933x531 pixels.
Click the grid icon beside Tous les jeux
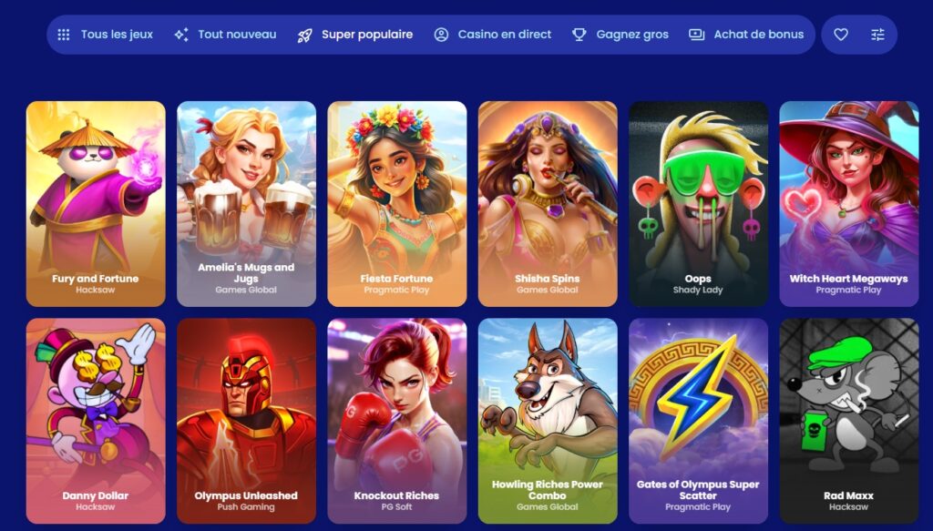(x=64, y=35)
